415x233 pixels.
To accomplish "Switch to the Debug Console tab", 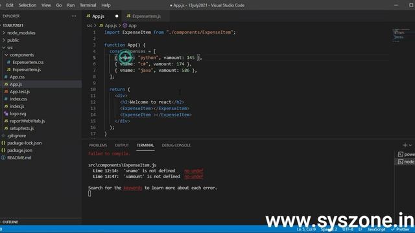I will coord(176,145).
